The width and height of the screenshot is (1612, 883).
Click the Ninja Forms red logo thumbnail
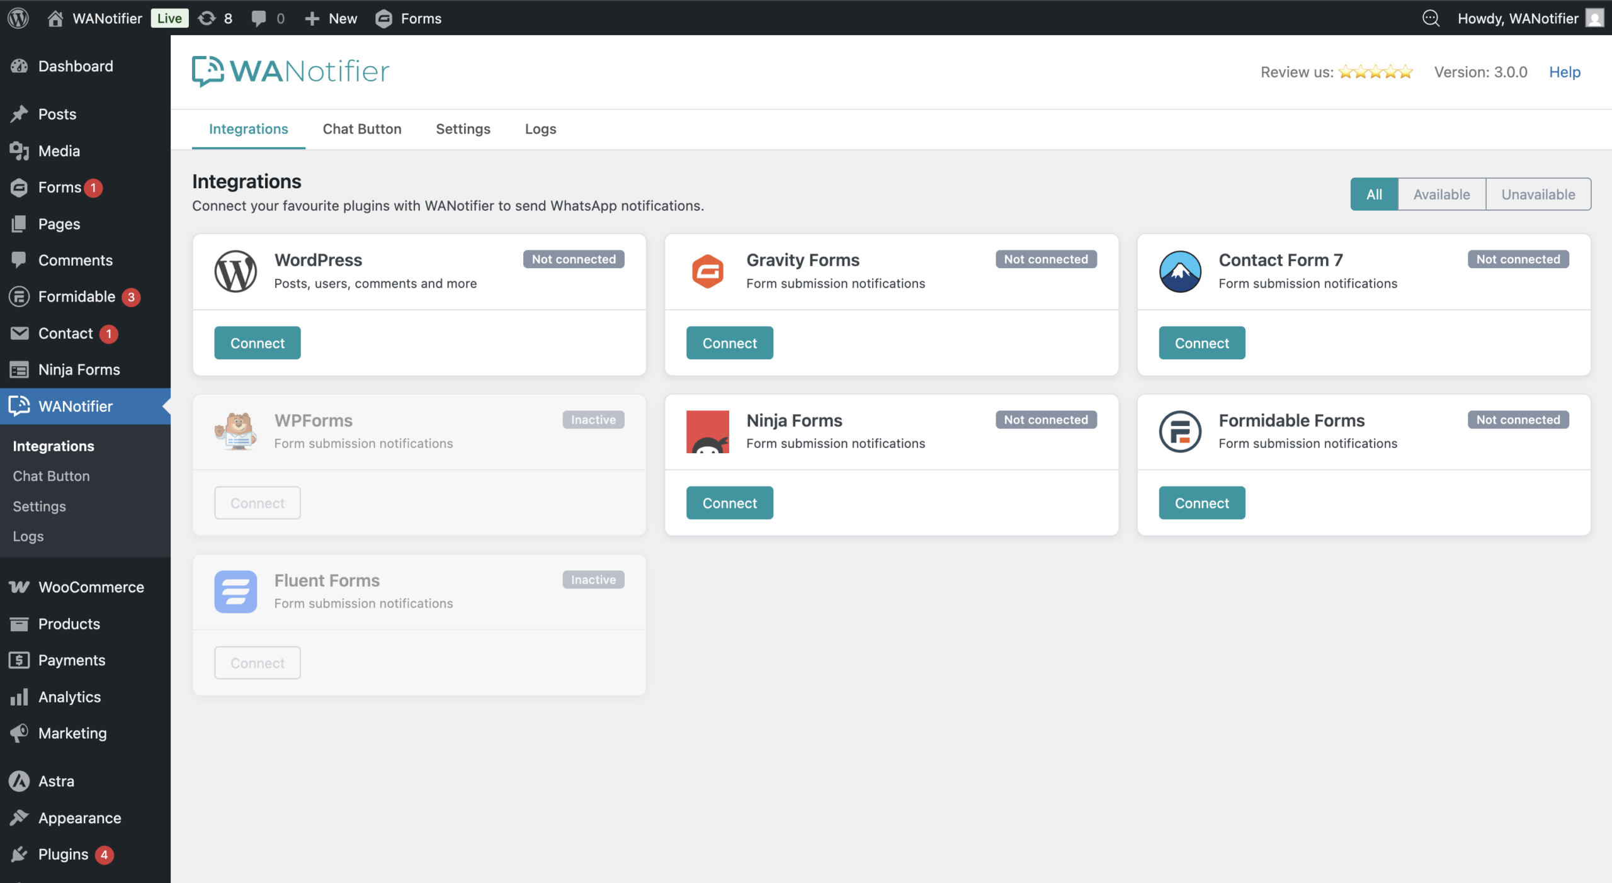point(707,432)
